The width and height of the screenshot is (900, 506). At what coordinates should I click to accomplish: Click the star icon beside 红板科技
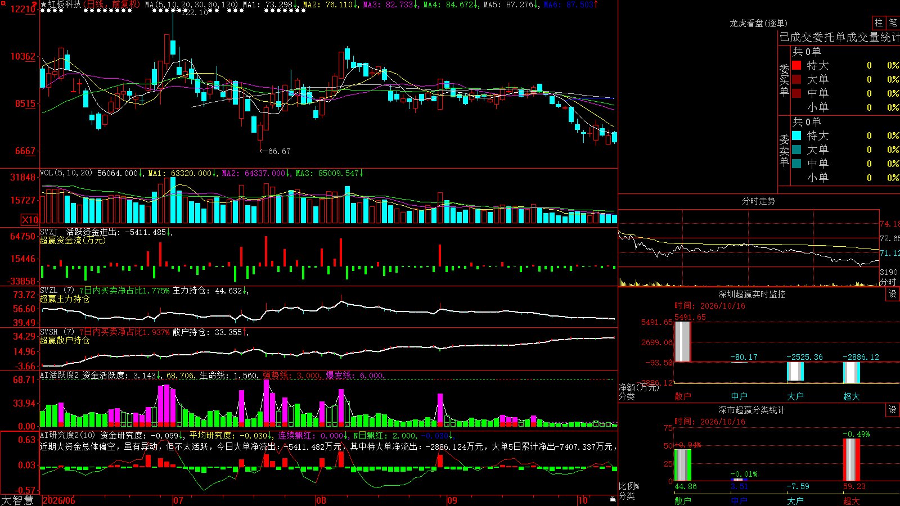tap(44, 4)
